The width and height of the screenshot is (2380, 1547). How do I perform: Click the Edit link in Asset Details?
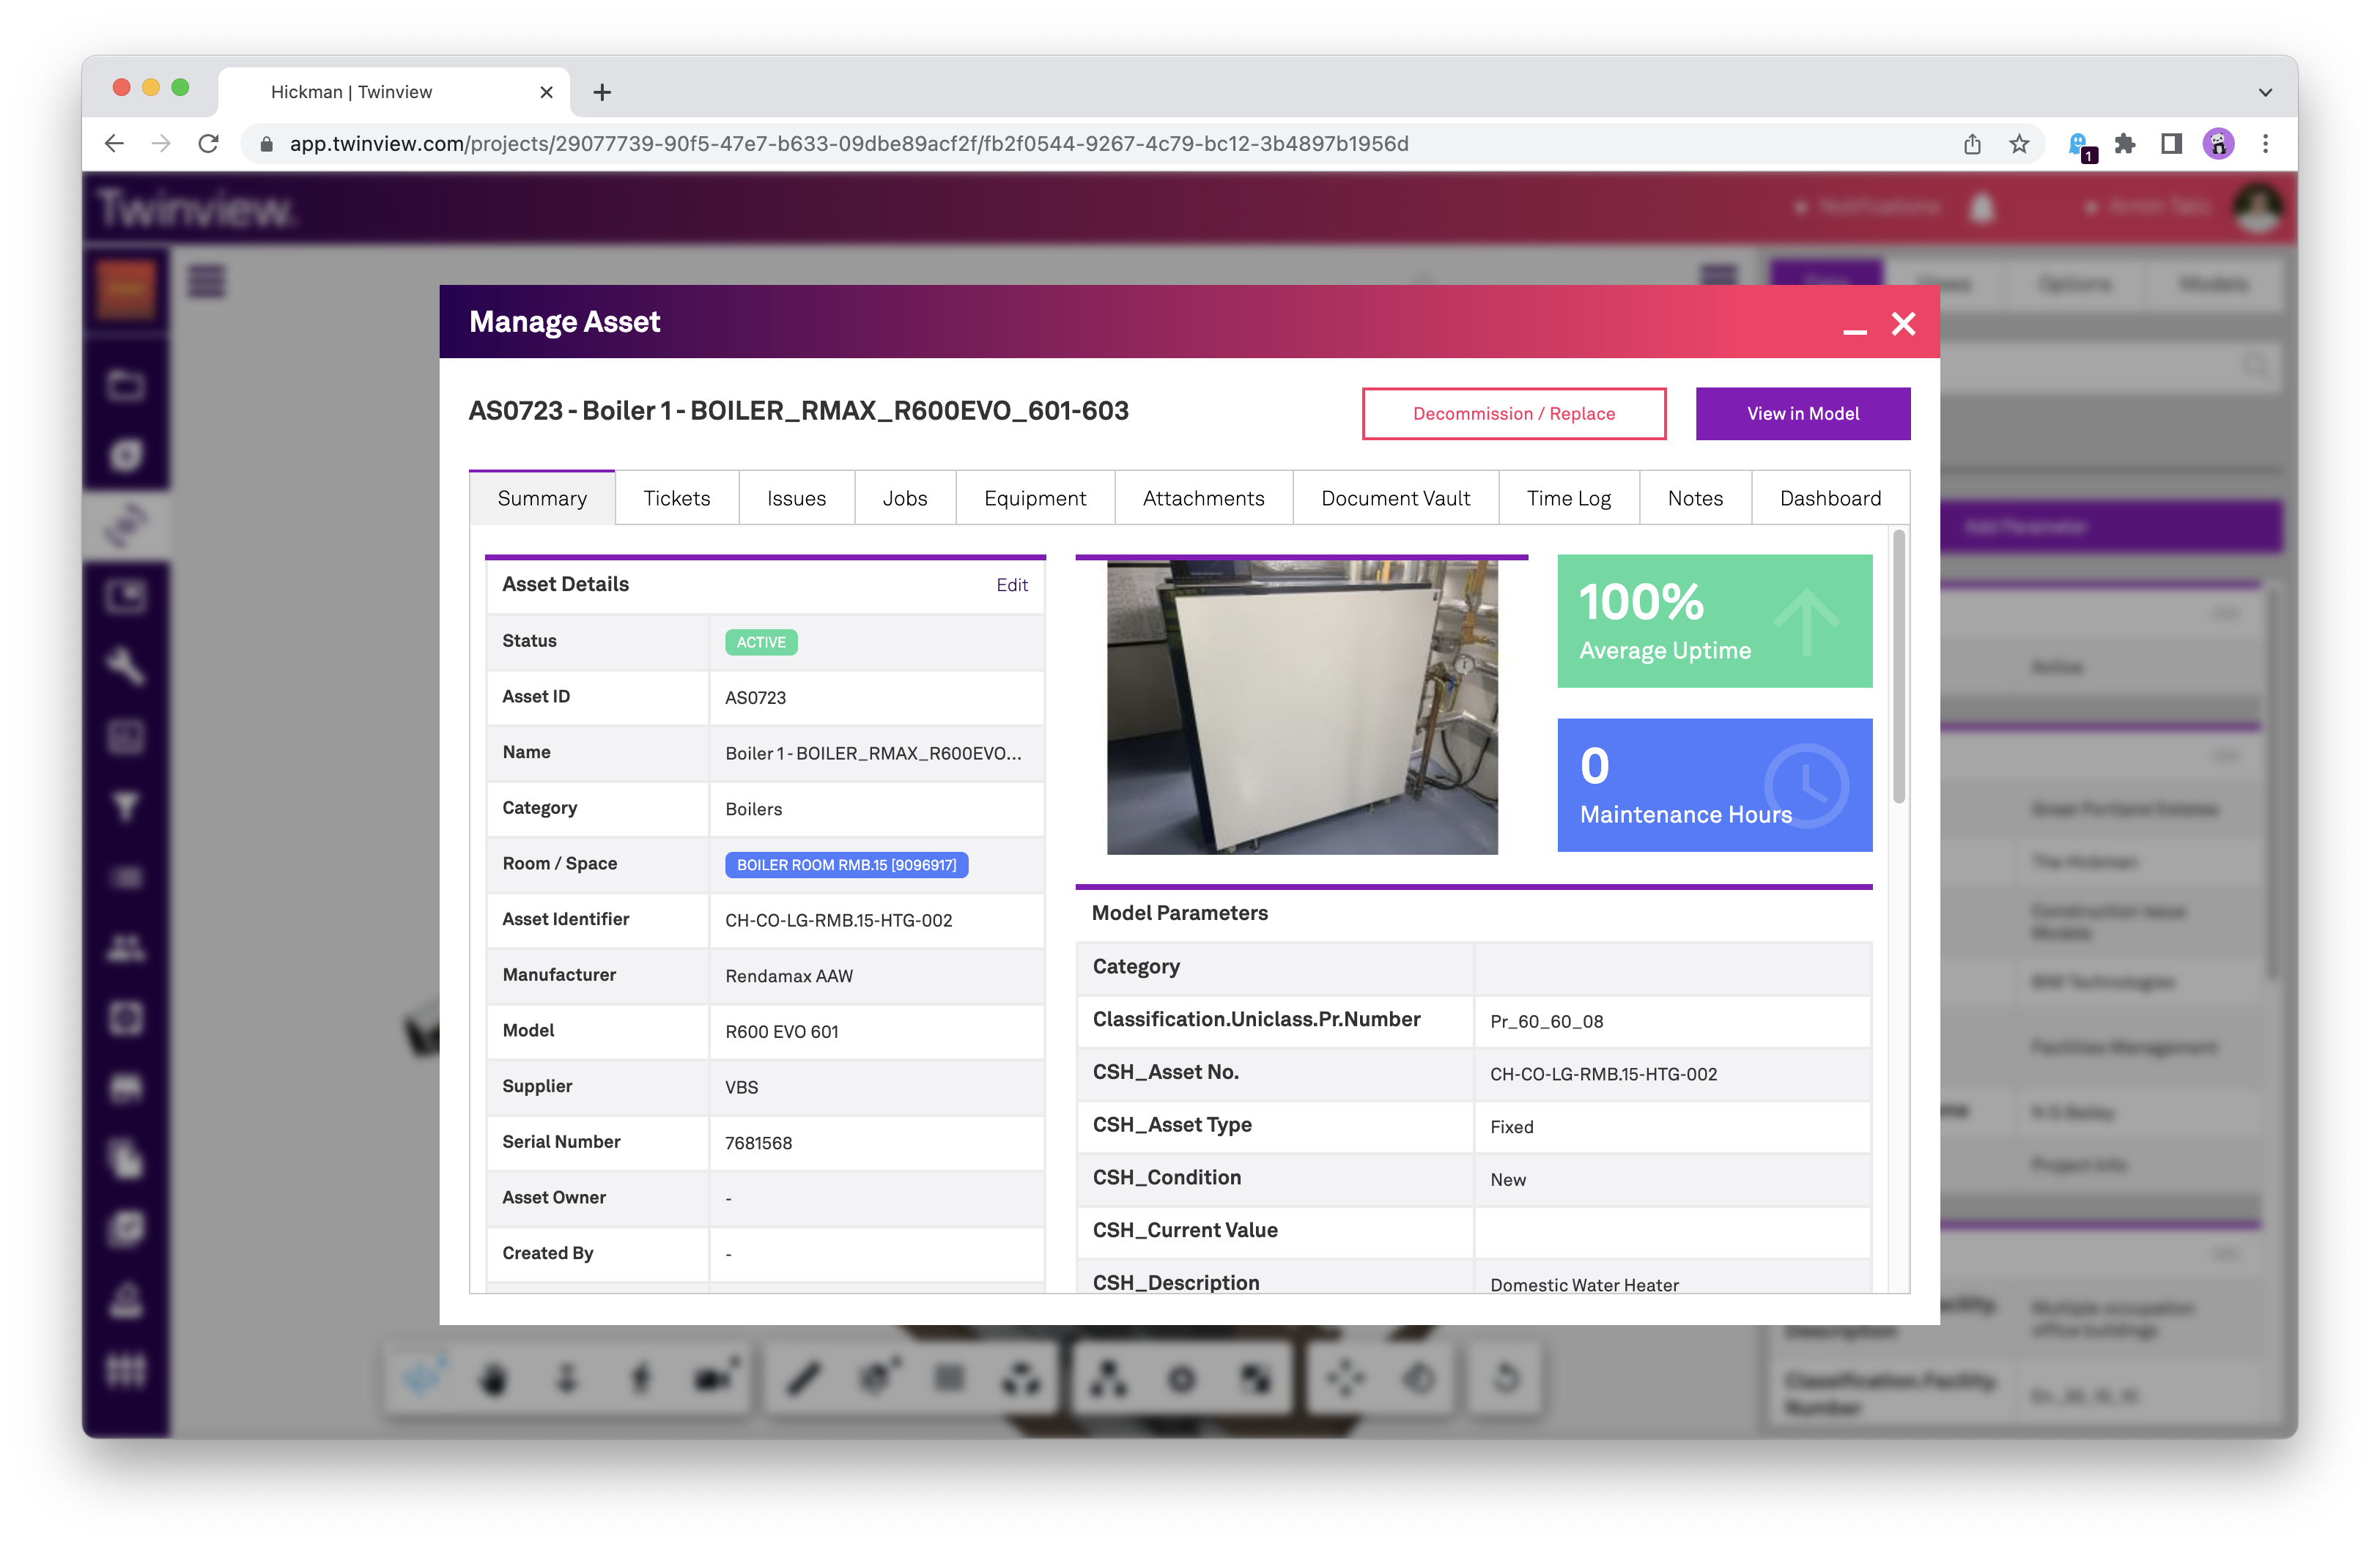pyautogui.click(x=1011, y=585)
